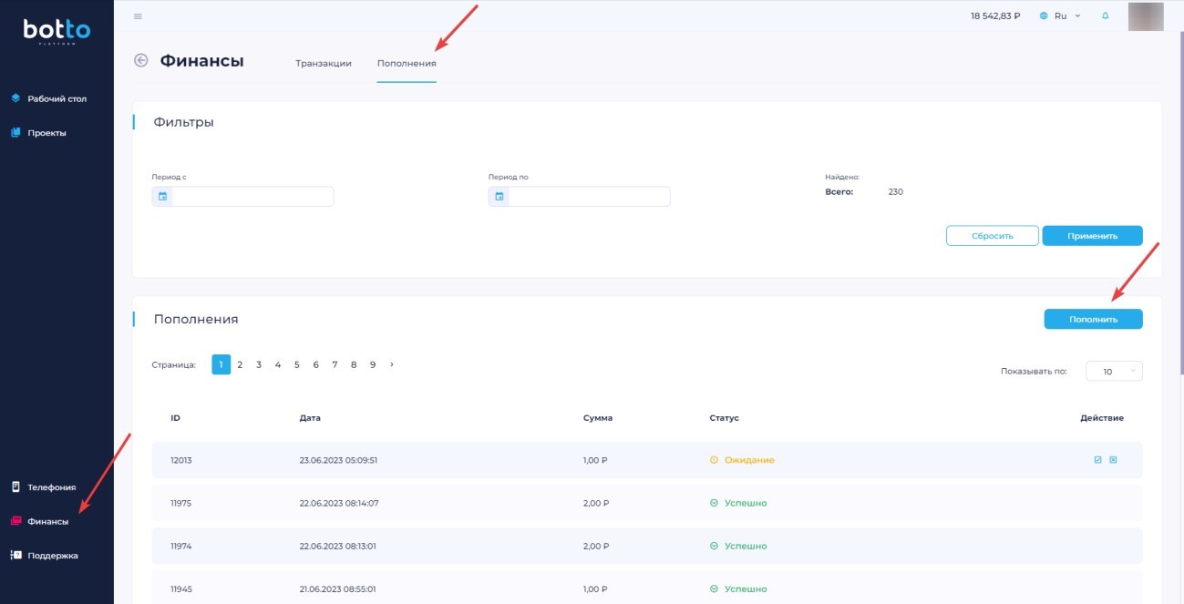Go to page 5 of top-ups
The width and height of the screenshot is (1184, 604).
[296, 364]
